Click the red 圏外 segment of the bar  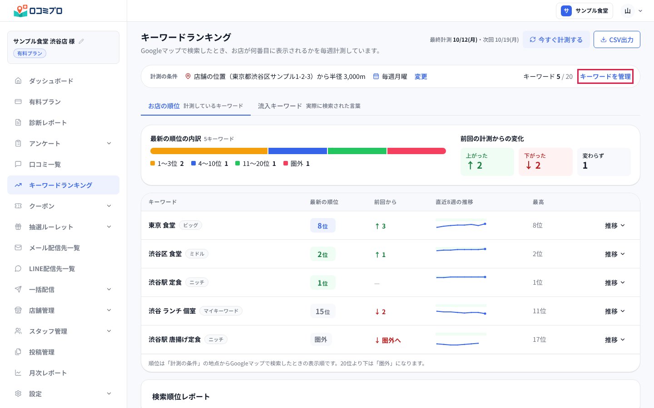pos(416,151)
